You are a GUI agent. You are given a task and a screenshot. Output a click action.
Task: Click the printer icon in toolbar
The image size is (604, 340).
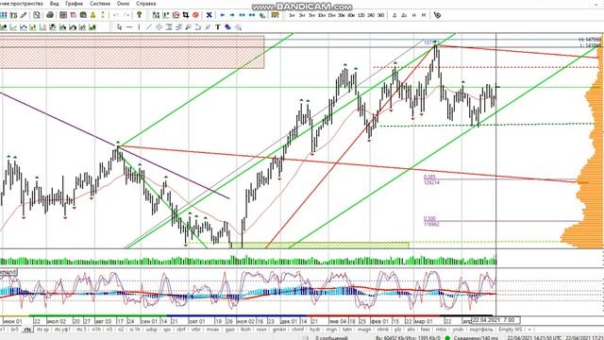(x=50, y=15)
